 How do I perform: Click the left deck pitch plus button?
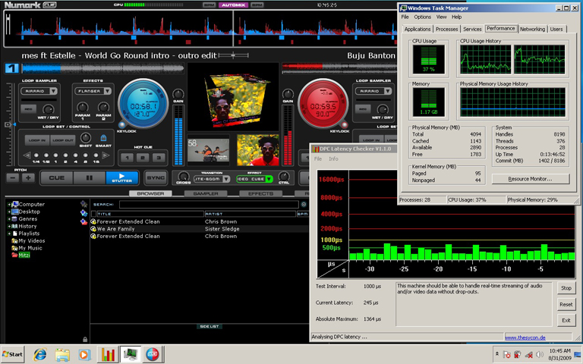pos(28,177)
